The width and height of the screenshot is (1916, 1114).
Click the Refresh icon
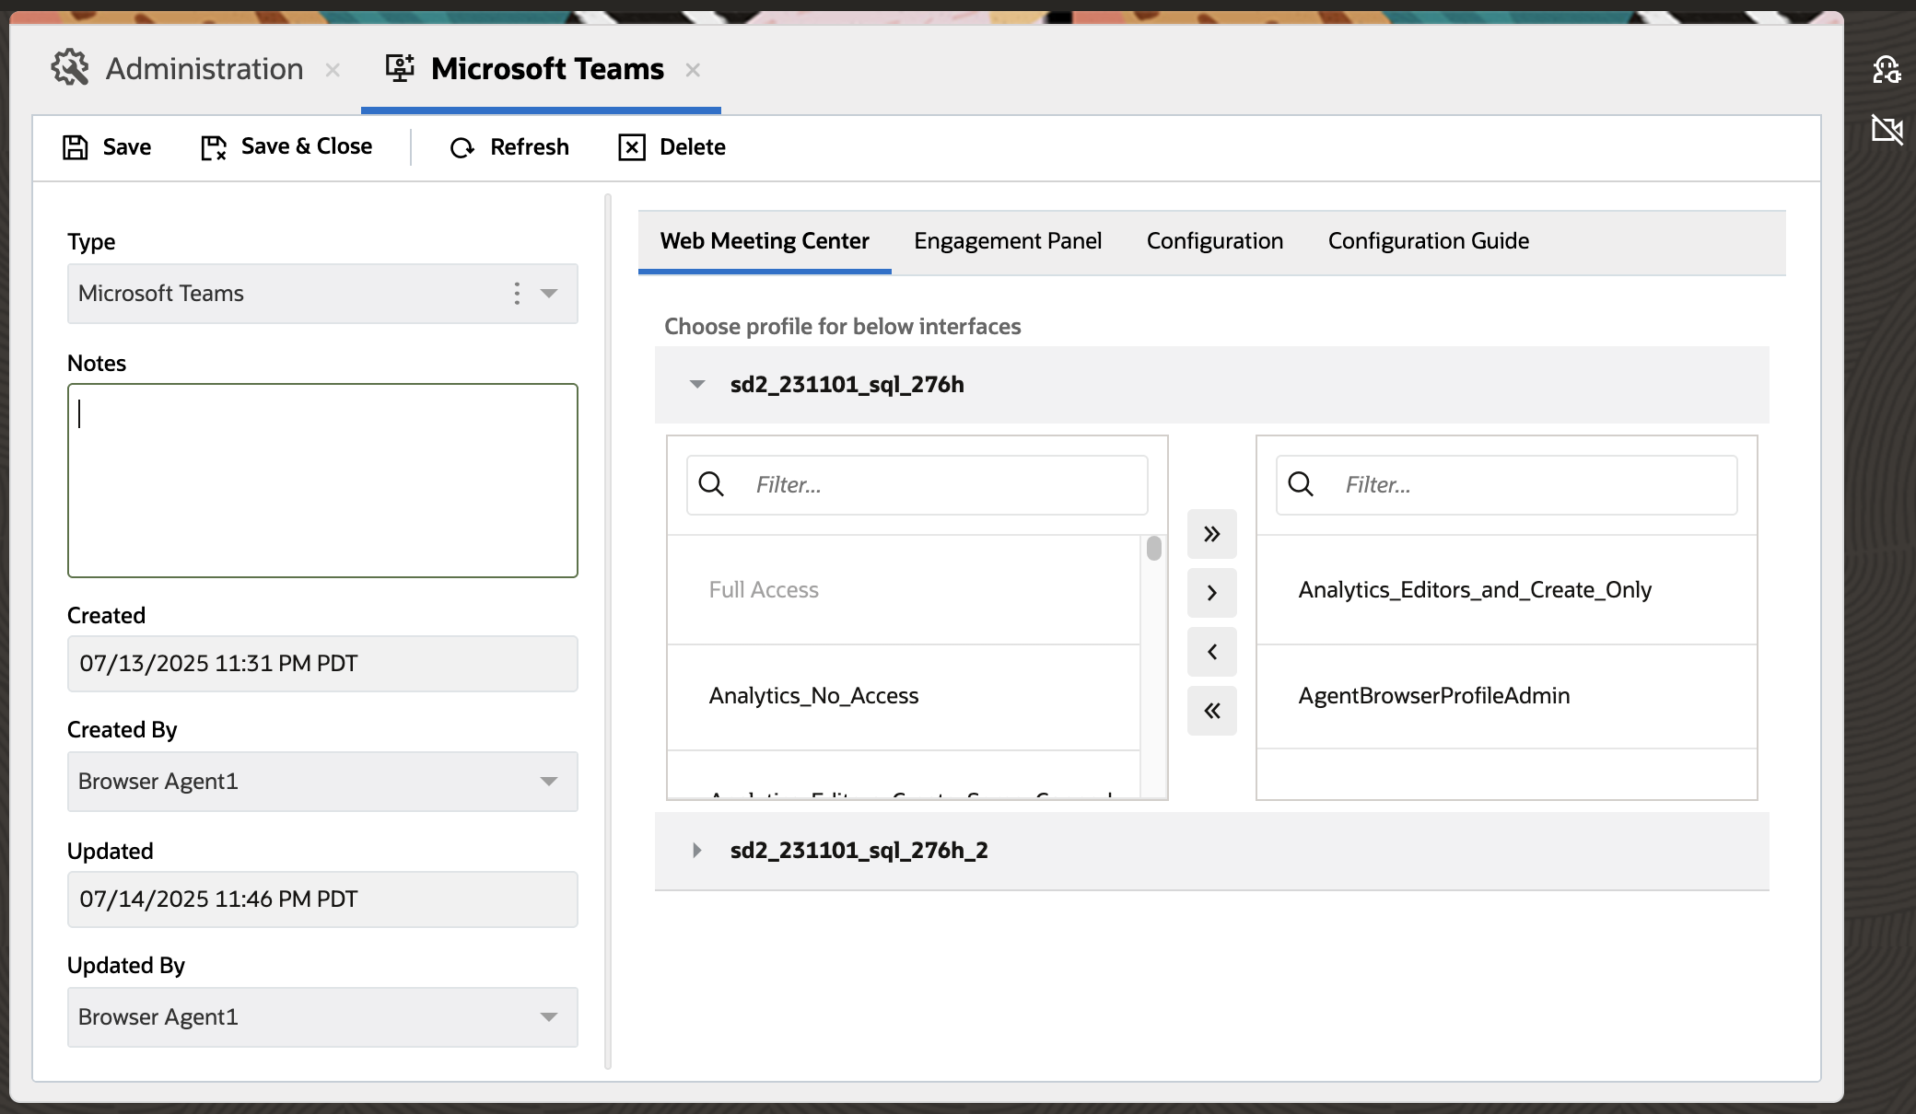tap(461, 147)
